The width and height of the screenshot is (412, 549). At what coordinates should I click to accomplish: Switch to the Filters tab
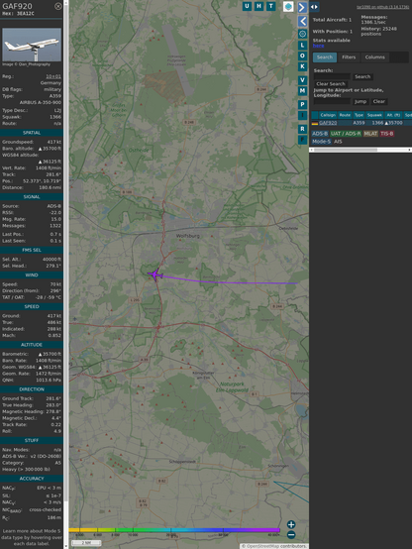[349, 57]
